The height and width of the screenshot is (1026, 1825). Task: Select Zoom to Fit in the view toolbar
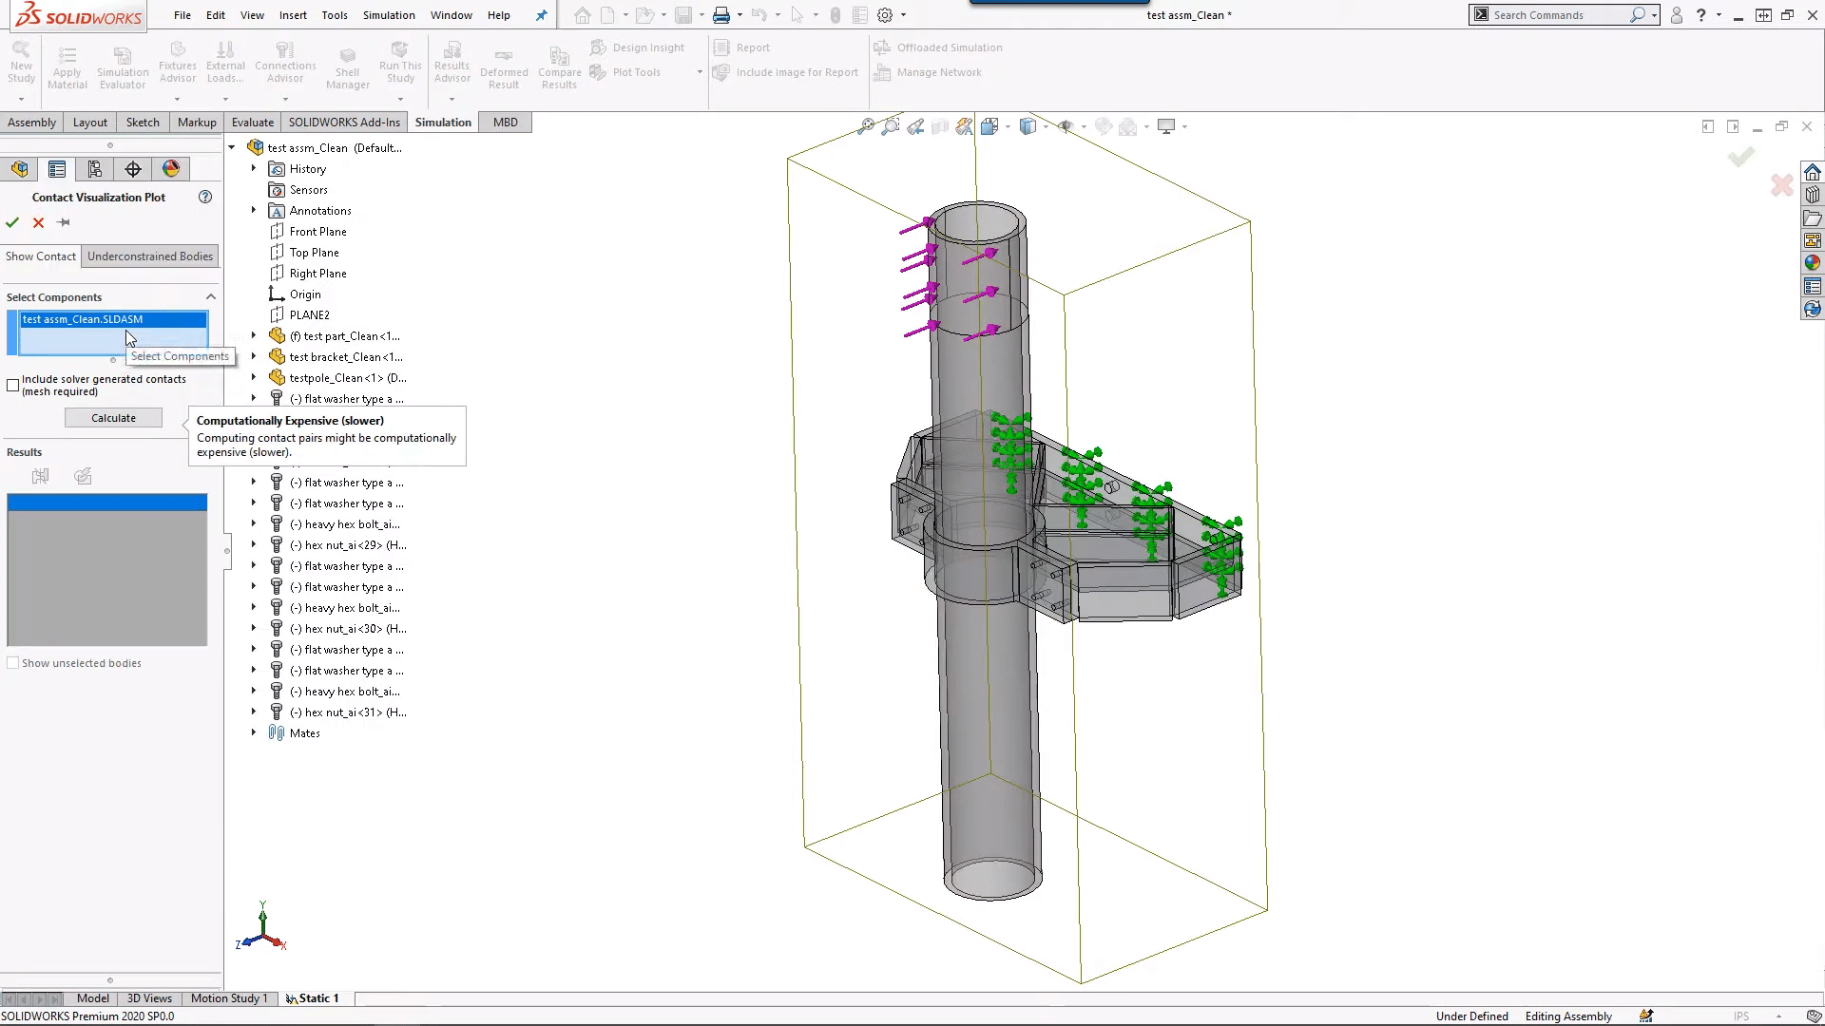click(866, 125)
